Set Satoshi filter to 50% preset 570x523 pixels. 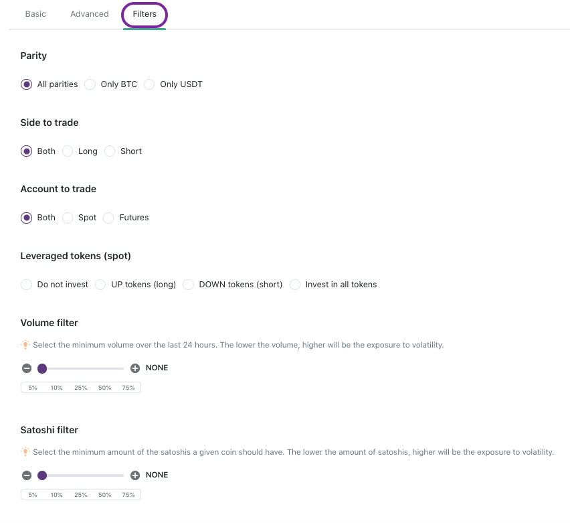point(105,495)
